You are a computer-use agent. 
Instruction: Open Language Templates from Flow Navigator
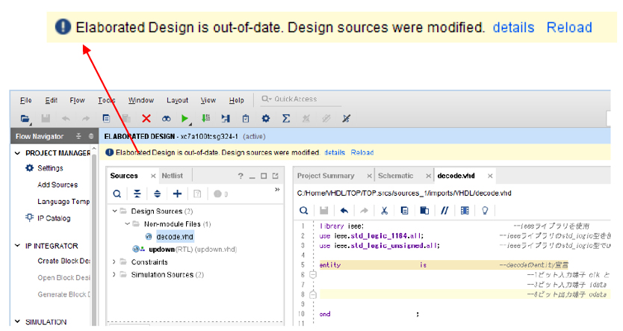(63, 202)
